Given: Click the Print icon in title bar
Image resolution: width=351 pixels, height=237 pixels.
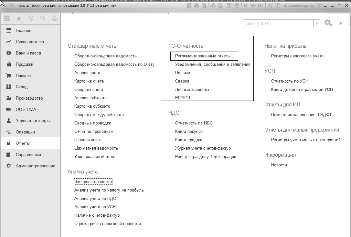Looking at the screenshot, I should pyautogui.click(x=197, y=5).
